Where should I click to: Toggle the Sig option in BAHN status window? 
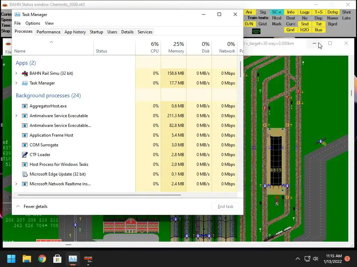click(x=263, y=12)
